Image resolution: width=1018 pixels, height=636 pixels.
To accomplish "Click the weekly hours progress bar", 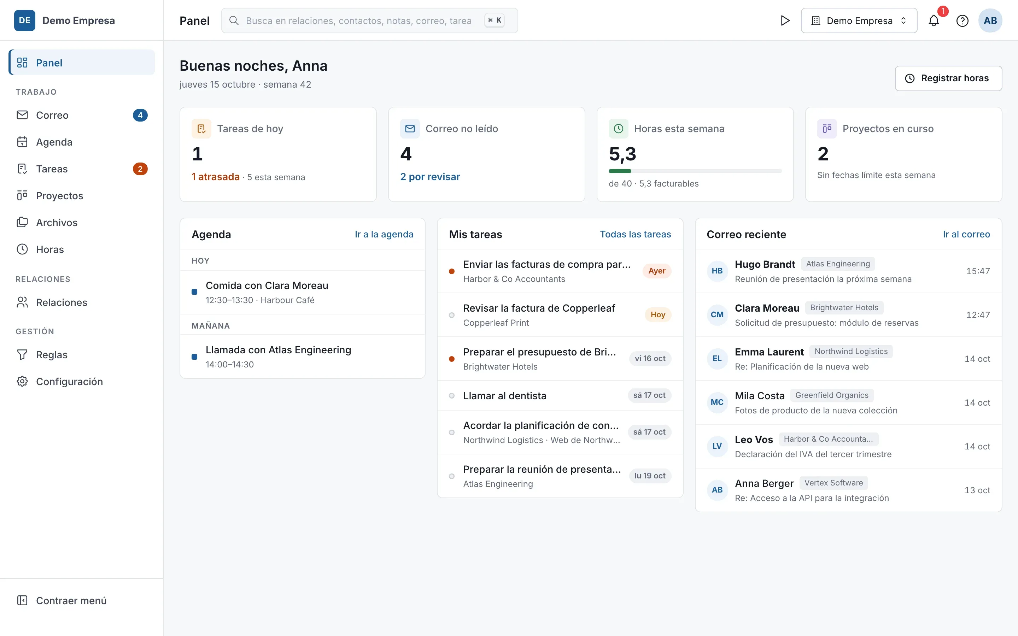I will click(695, 171).
